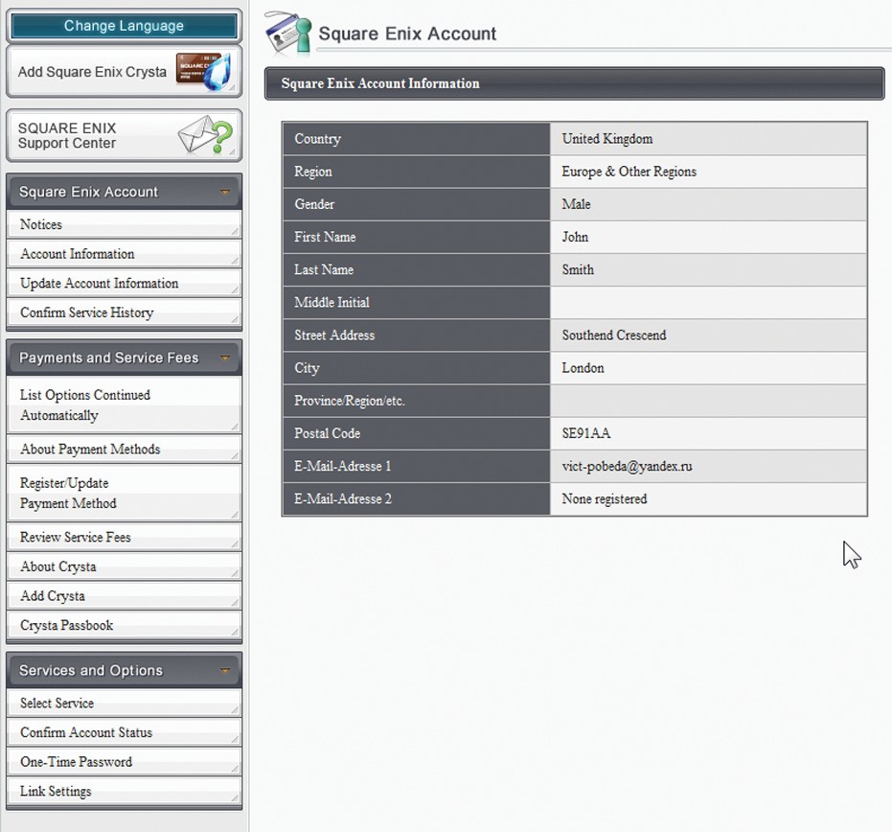The image size is (892, 832).
Task: Collapse the Square Enix Account section arrow
Action: click(225, 192)
